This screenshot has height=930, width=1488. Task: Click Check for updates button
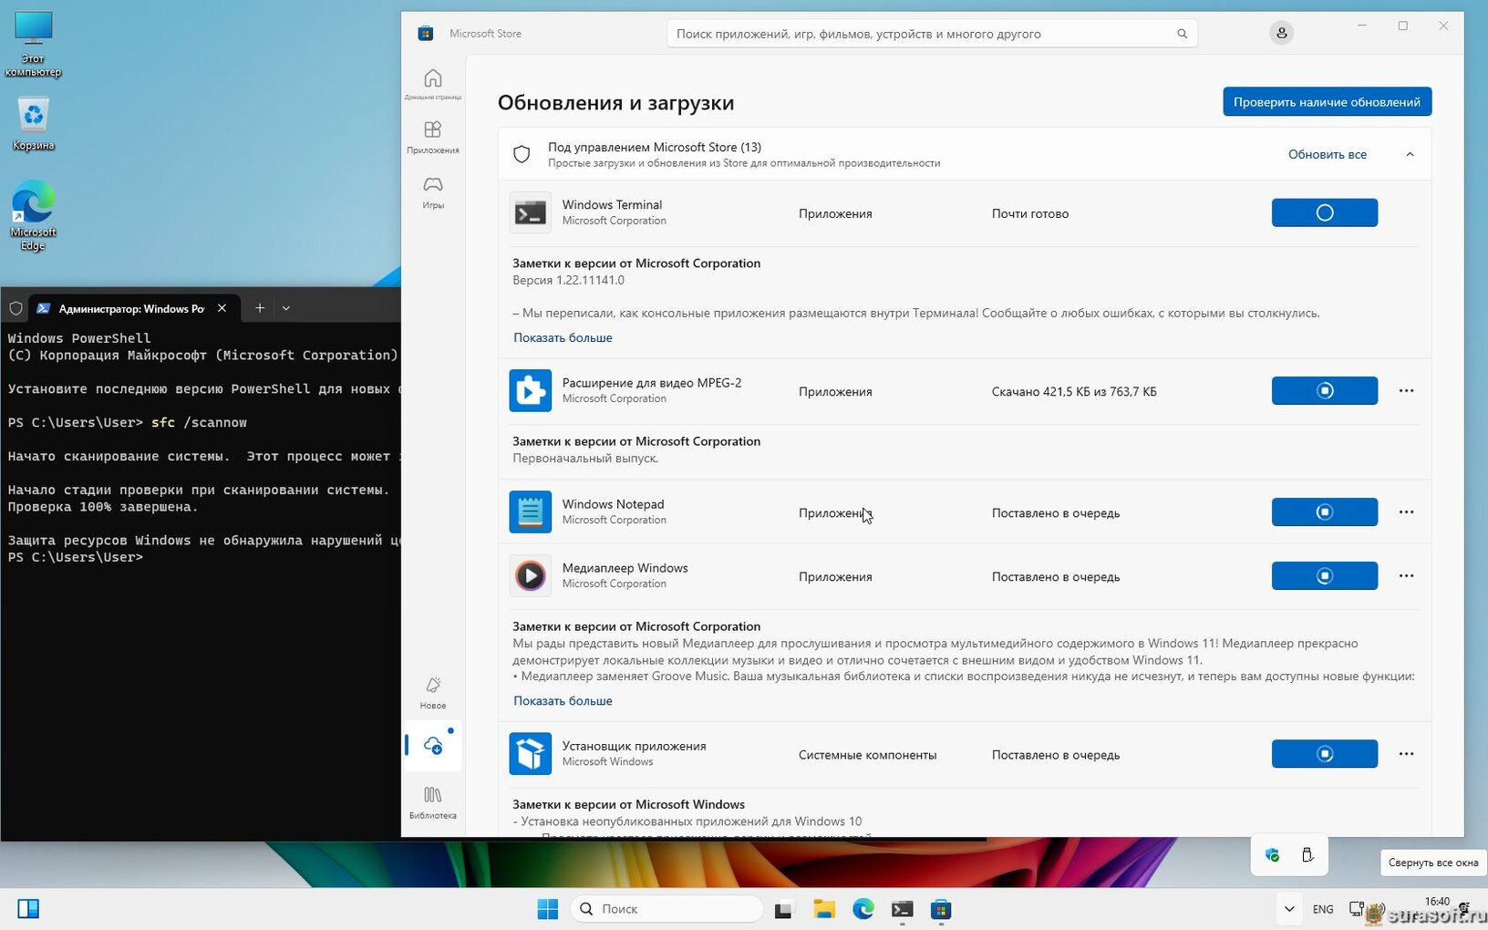click(1327, 101)
